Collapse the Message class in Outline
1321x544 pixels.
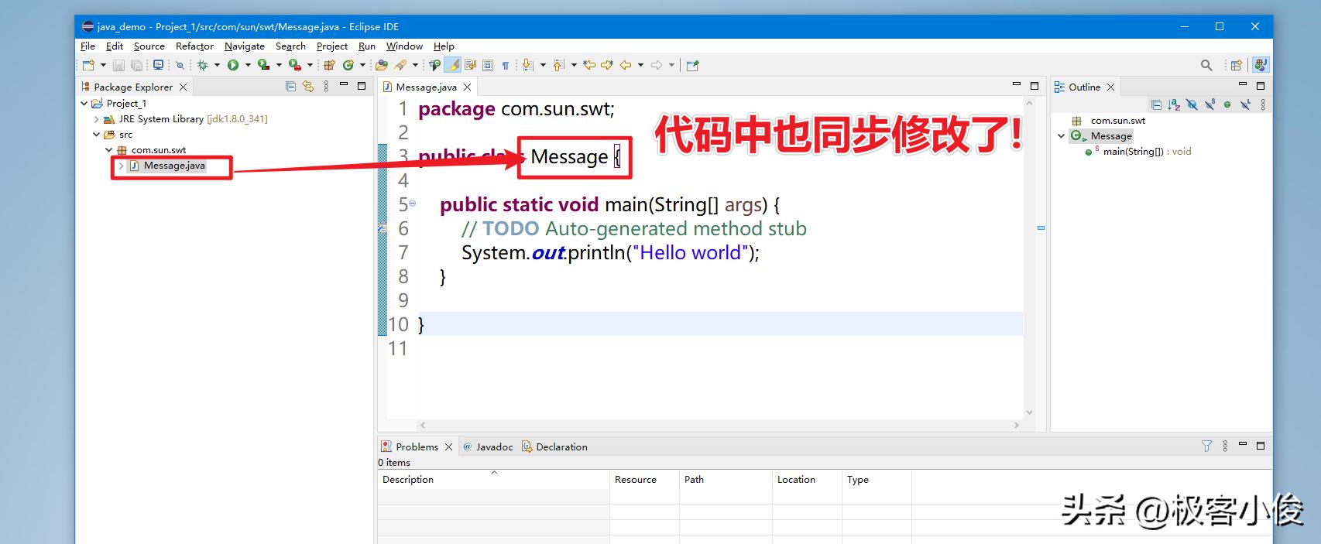point(1061,135)
